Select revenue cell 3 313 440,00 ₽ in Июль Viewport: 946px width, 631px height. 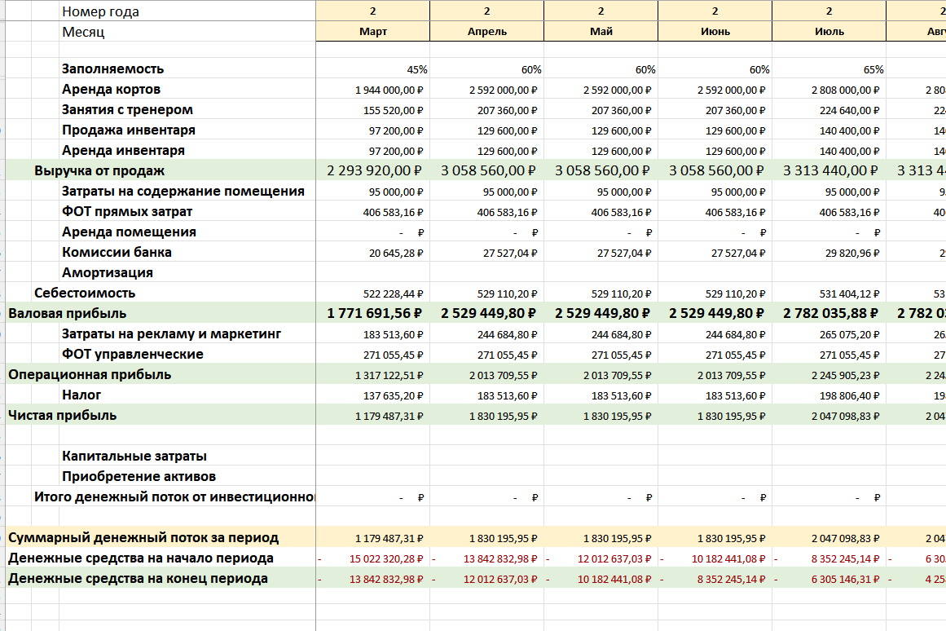pos(829,171)
